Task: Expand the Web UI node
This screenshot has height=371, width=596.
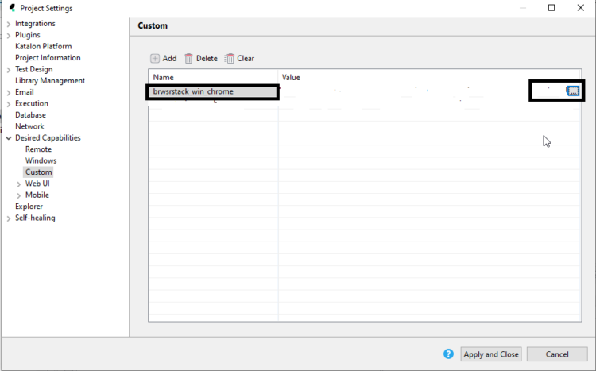Action: [18, 184]
